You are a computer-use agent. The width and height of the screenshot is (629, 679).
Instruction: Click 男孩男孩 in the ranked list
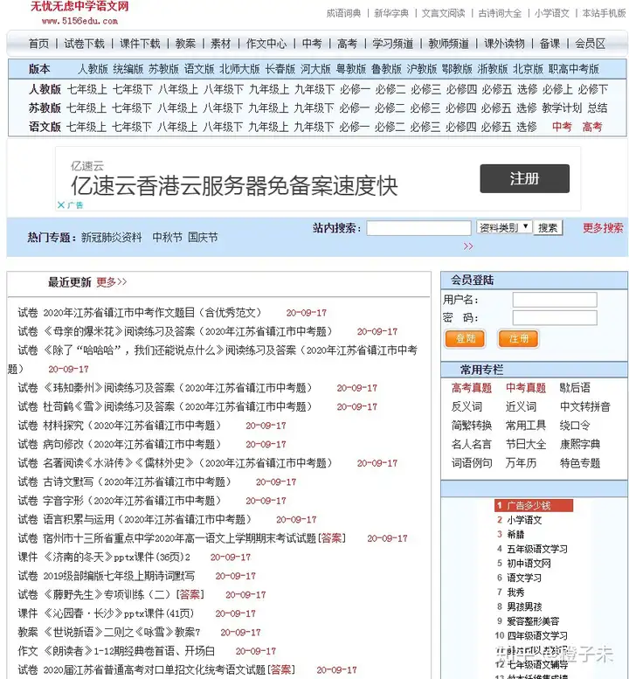click(524, 606)
